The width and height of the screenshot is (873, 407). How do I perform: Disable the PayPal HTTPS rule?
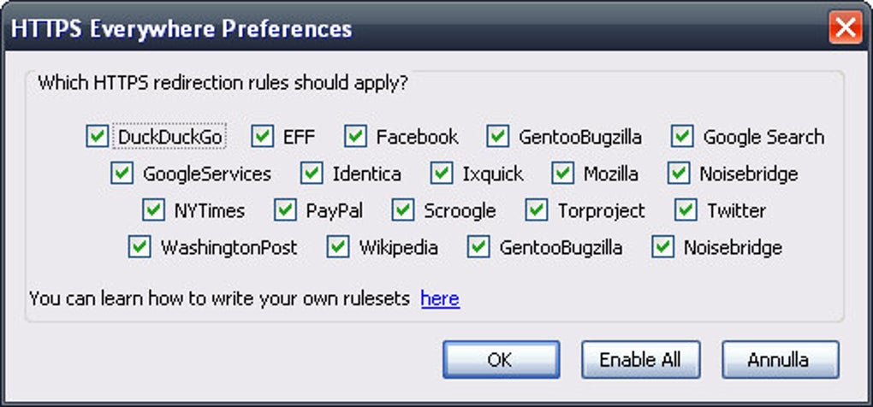tap(285, 210)
